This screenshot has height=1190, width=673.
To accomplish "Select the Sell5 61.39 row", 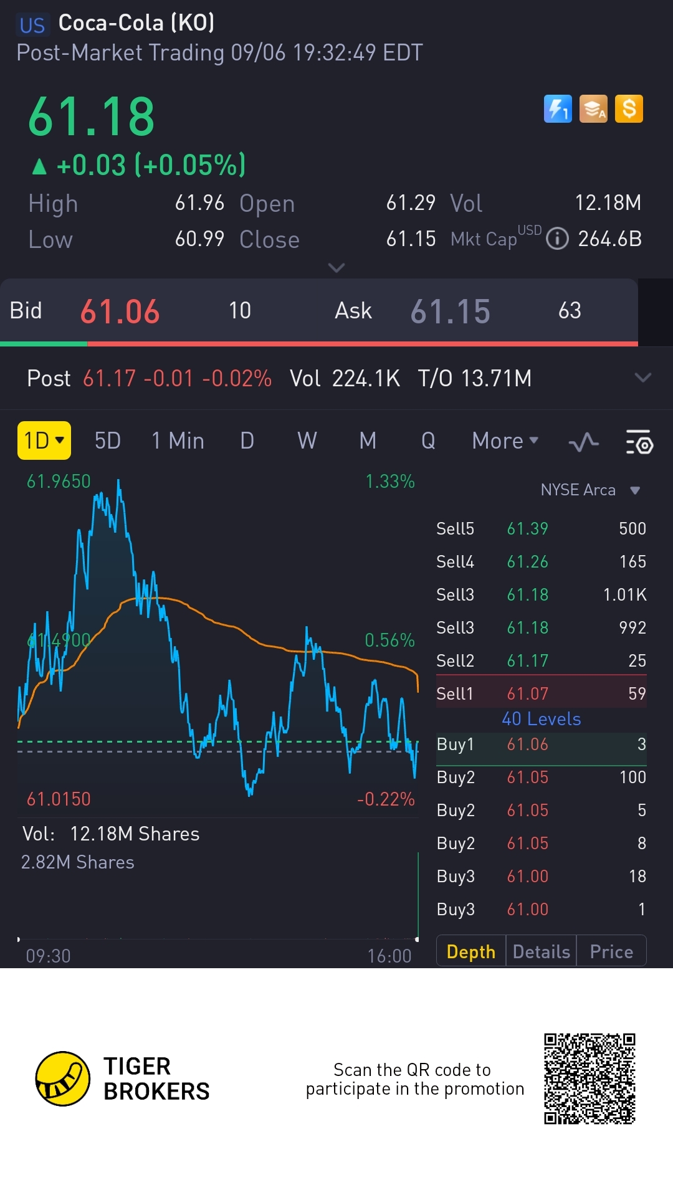I will [542, 528].
